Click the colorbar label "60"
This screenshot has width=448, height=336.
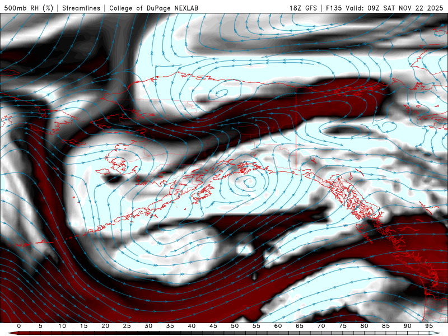tap(278, 326)
